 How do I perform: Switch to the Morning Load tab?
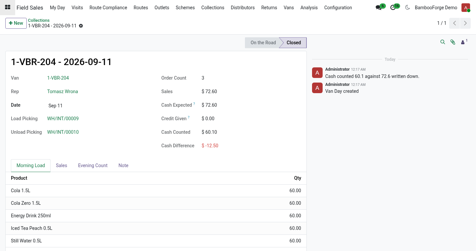click(x=31, y=165)
